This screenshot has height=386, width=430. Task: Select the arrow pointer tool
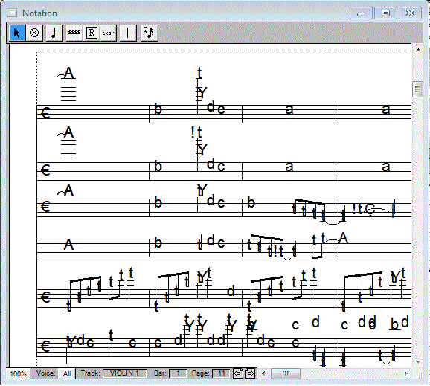pyautogui.click(x=17, y=33)
